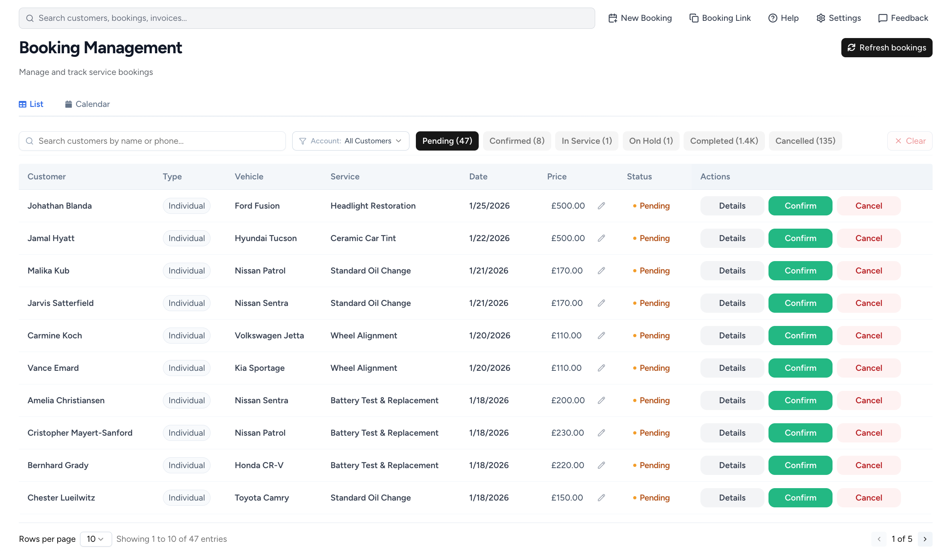Image resolution: width=951 pixels, height=551 pixels.
Task: Confirm Jamal Hyatt's Ceramic Car Tint booking
Action: tap(800, 238)
